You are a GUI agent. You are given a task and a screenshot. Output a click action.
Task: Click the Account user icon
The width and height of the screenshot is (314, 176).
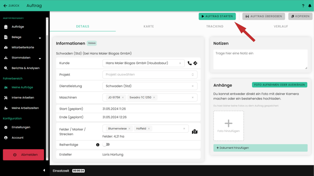point(6,138)
